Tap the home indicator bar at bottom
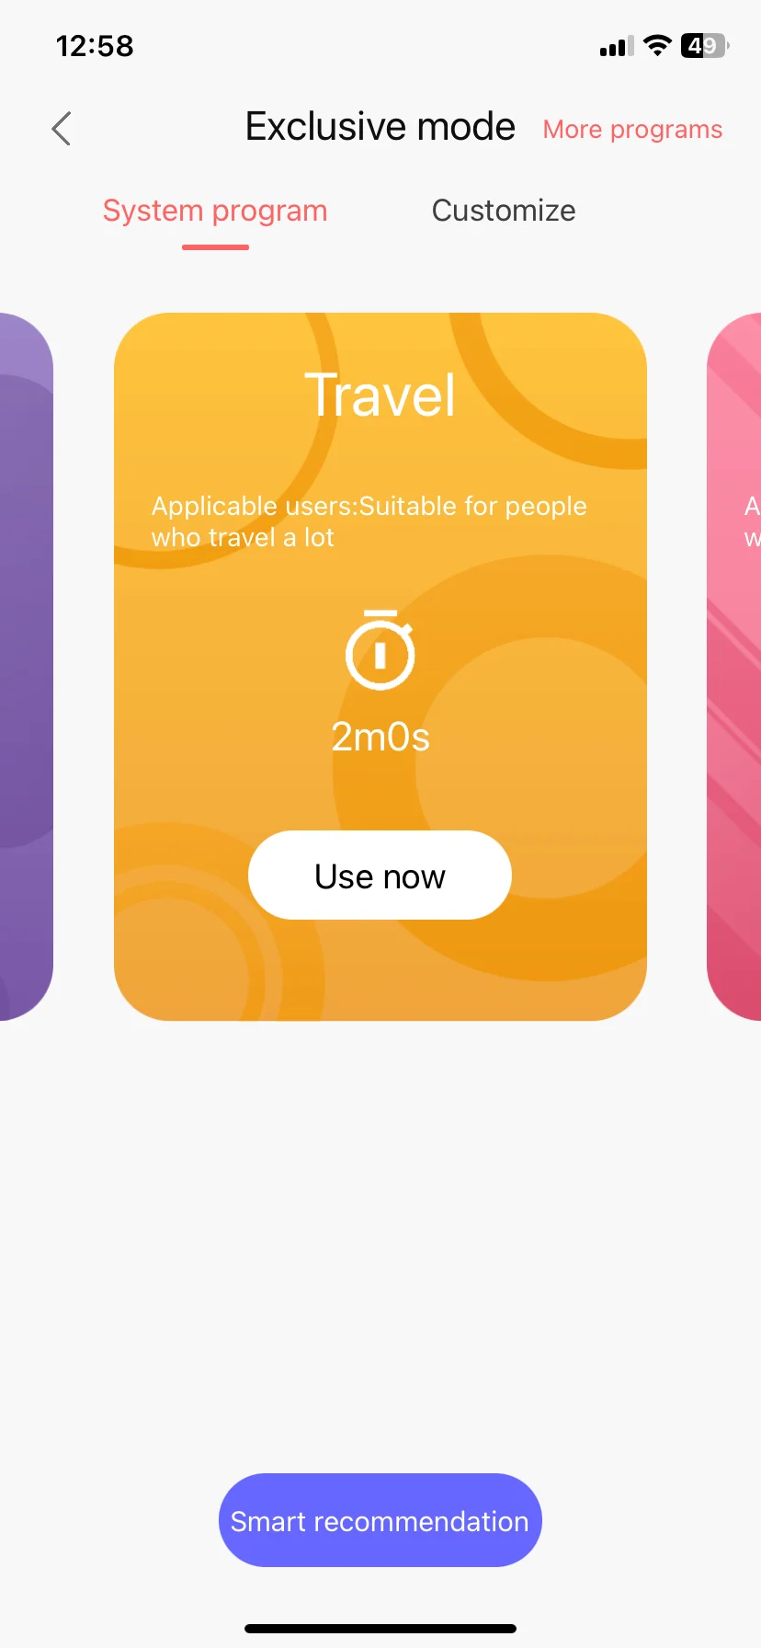 click(380, 1629)
